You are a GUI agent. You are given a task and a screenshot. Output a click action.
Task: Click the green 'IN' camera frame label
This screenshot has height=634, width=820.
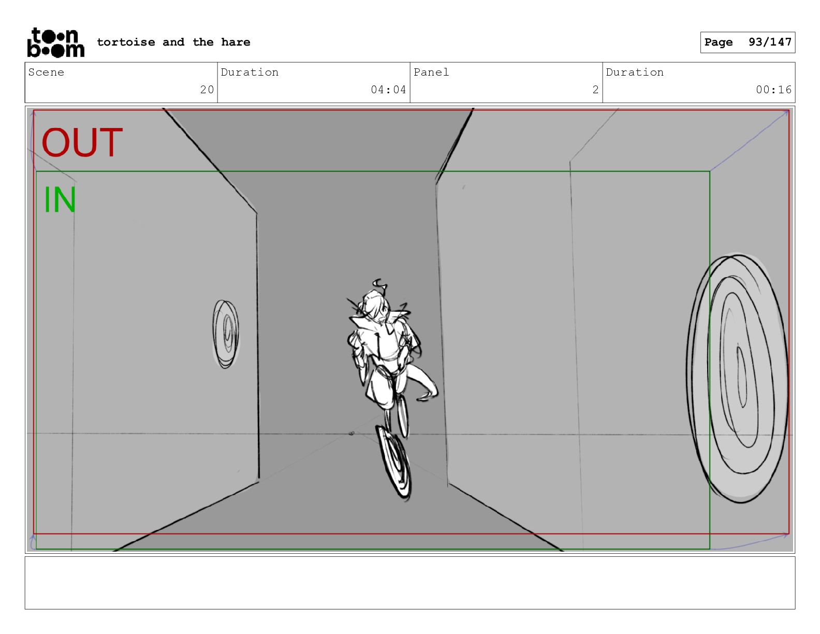60,200
